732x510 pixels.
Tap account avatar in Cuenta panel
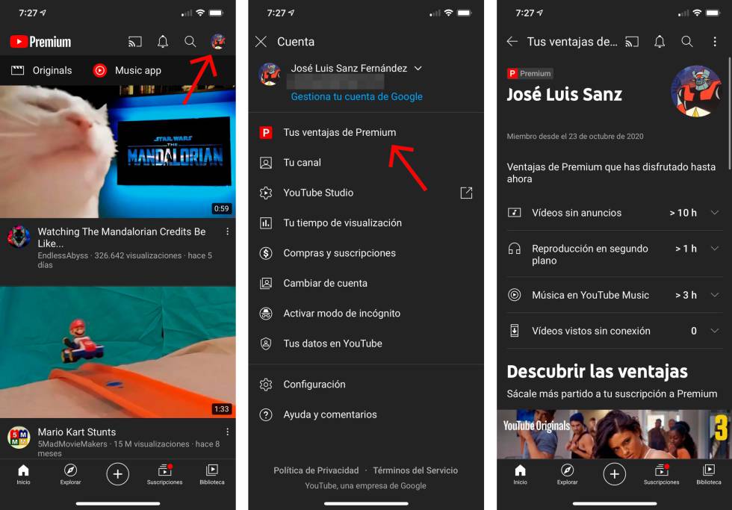[270, 75]
